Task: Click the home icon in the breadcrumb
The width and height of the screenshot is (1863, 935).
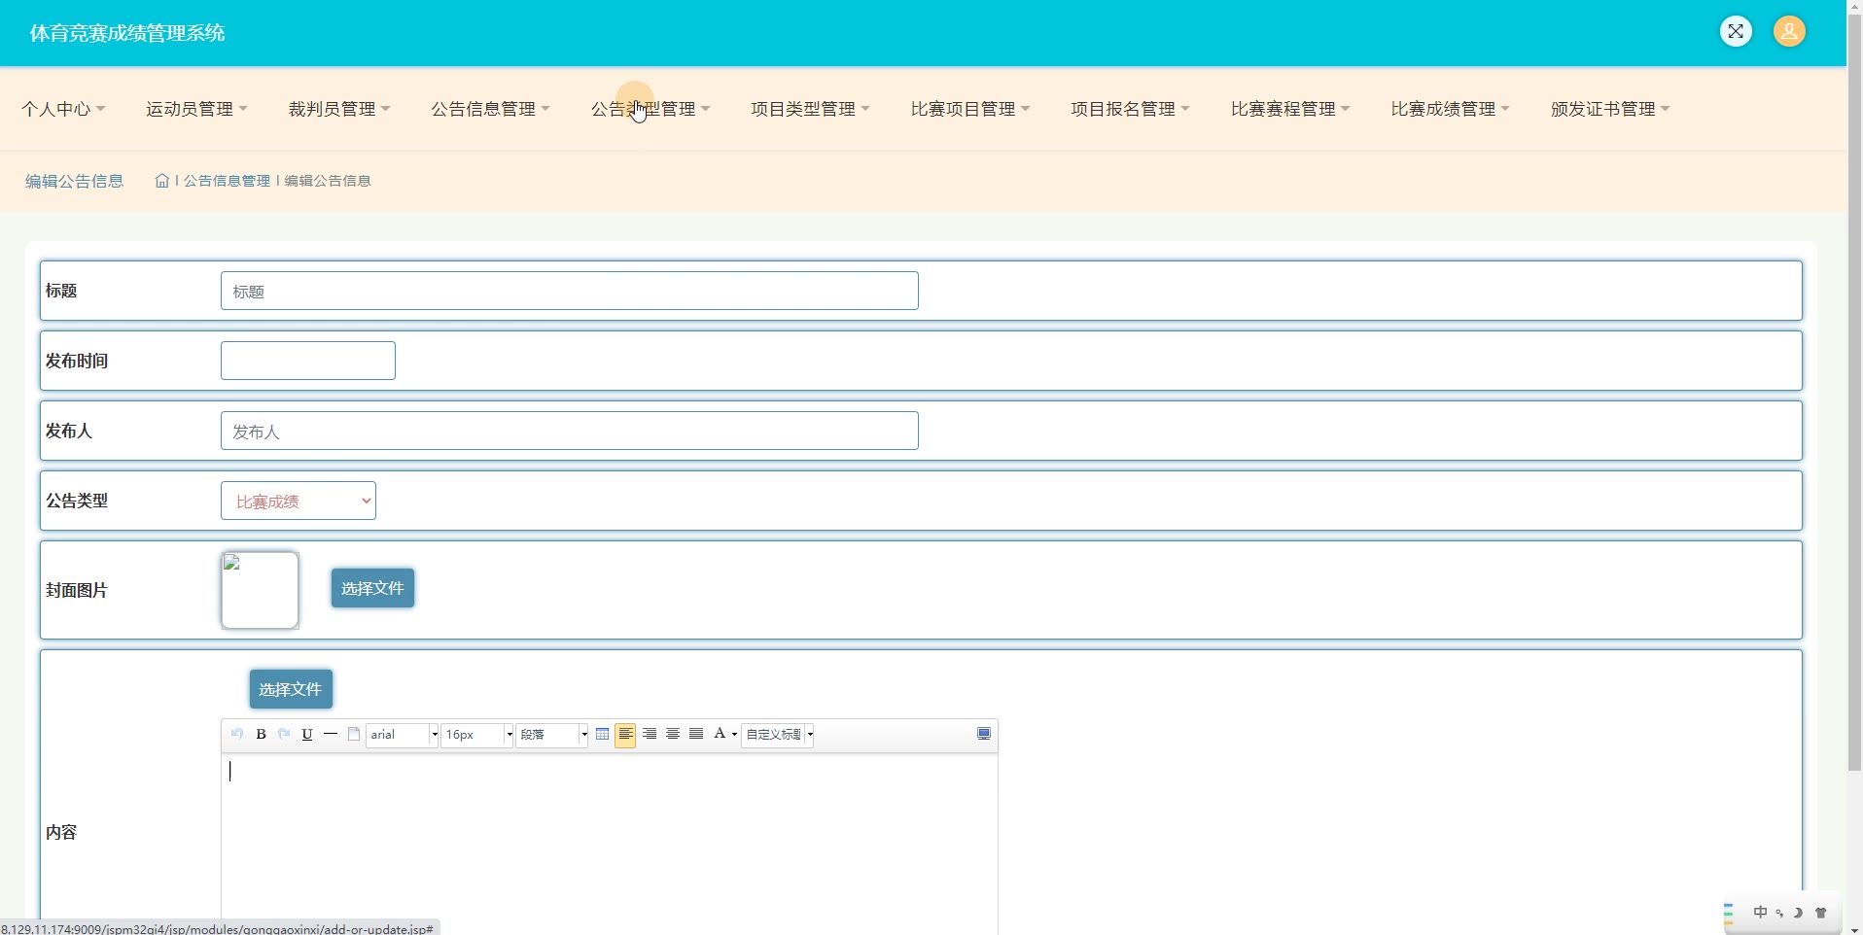Action: [162, 181]
